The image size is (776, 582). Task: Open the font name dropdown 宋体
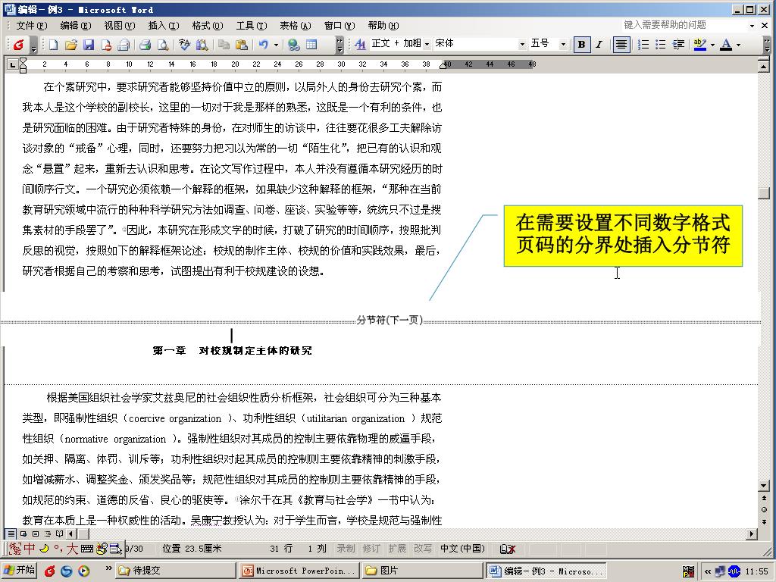(x=522, y=44)
